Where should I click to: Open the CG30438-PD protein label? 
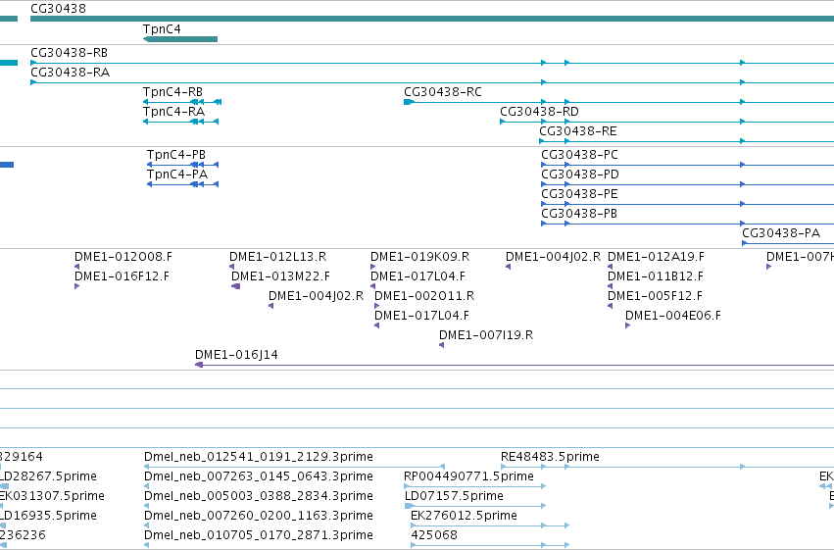pos(580,175)
